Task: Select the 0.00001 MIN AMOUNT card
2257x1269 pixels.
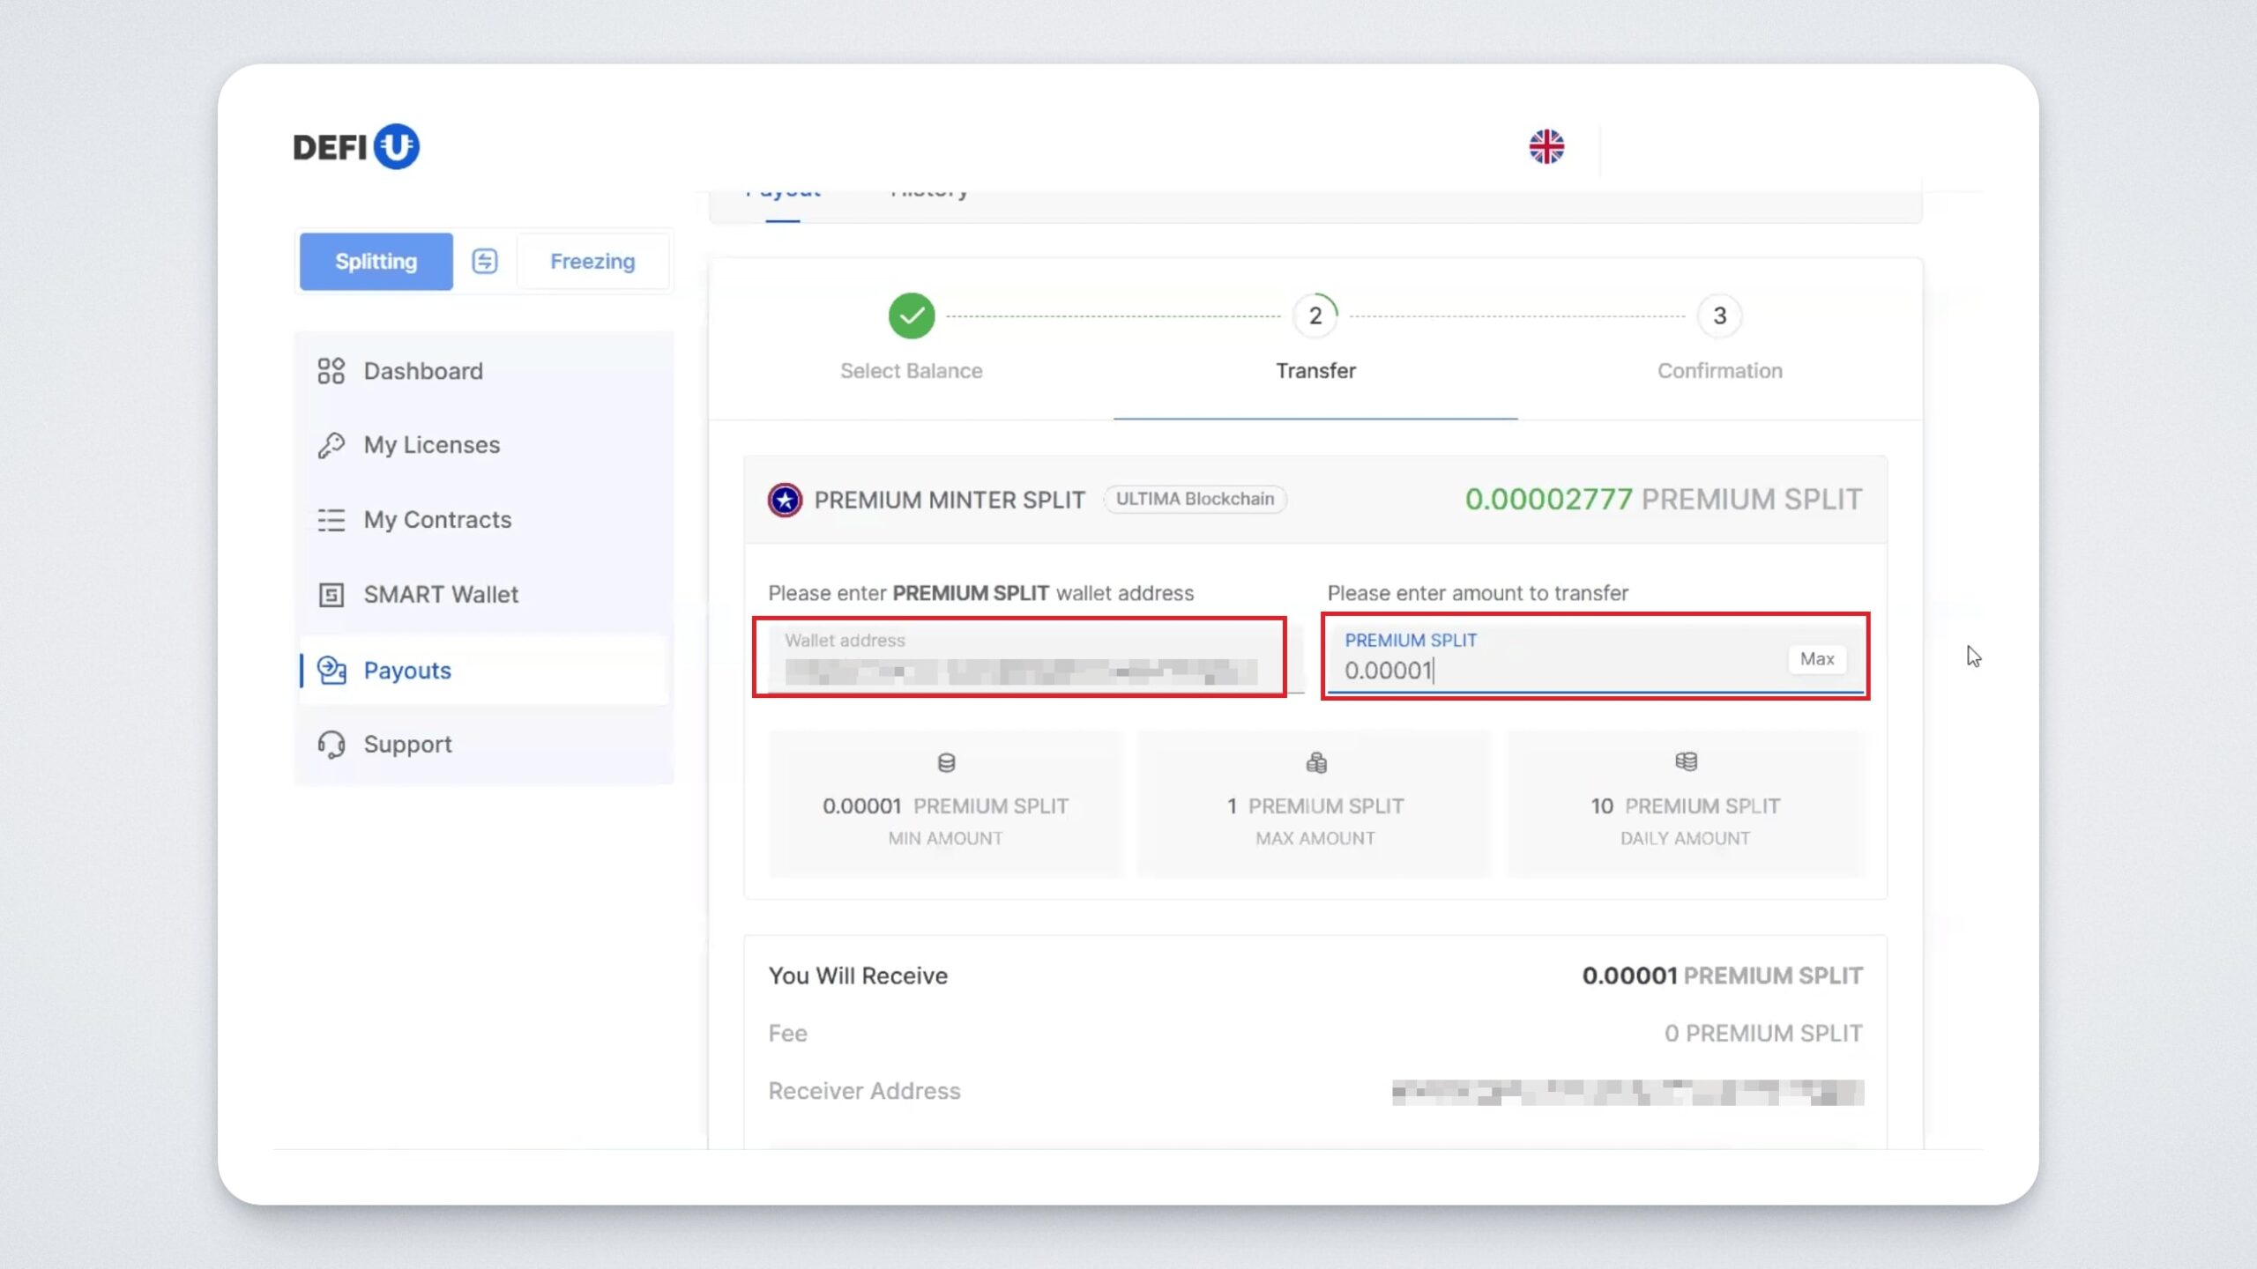Action: tap(945, 805)
